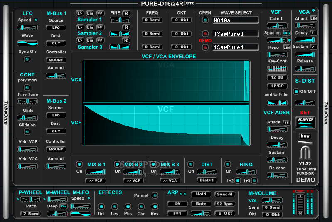Image resolution: width=332 pixels, height=222 pixels.
Task: Enable the Glide/on LED
Action: [27, 132]
